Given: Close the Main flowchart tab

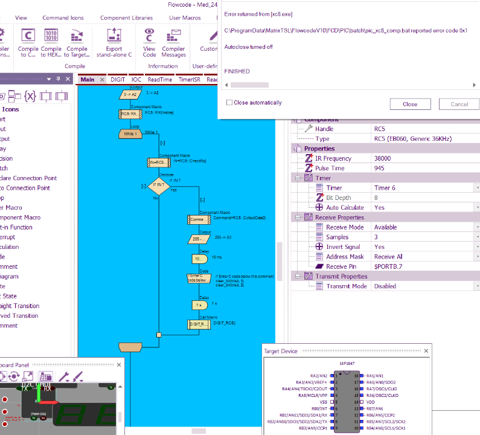Looking at the screenshot, I should pyautogui.click(x=102, y=80).
